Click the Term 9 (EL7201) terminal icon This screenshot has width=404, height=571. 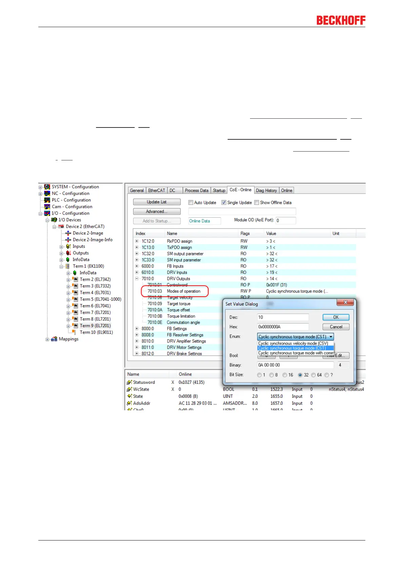[x=75, y=326]
